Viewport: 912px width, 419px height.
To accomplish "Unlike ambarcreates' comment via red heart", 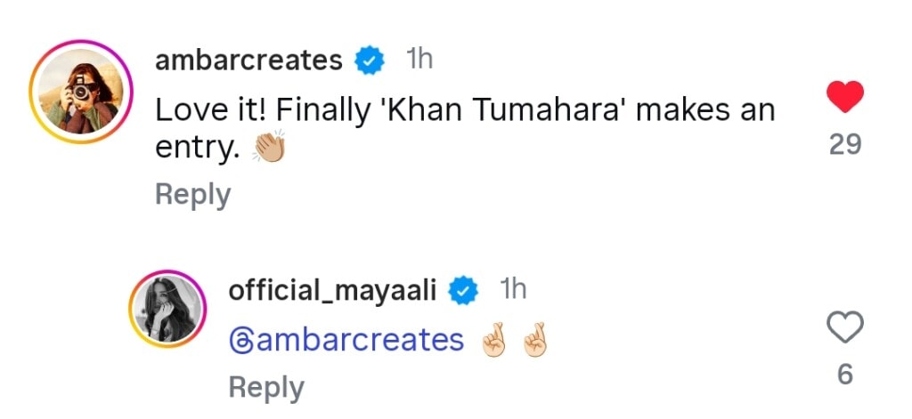I will tap(845, 96).
